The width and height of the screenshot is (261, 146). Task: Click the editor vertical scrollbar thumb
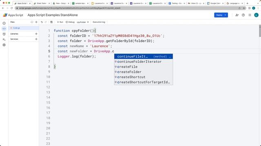(x=260, y=31)
